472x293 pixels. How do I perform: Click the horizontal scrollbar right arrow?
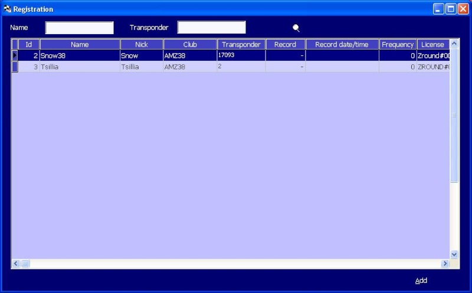coord(445,264)
